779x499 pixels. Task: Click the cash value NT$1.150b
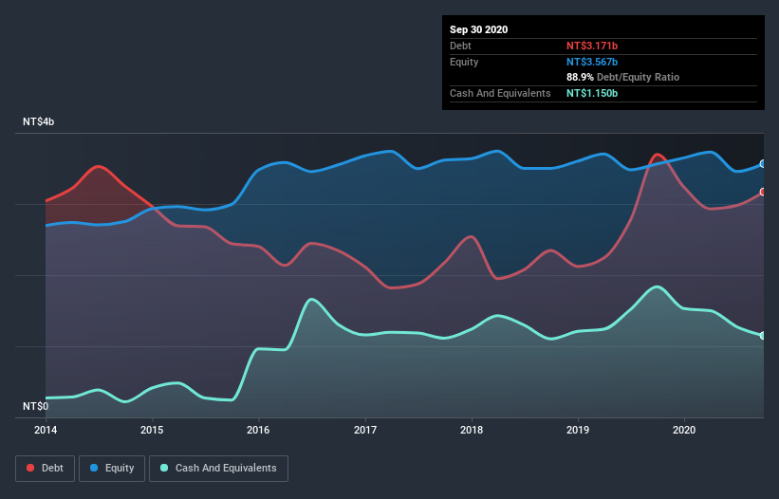(x=592, y=93)
